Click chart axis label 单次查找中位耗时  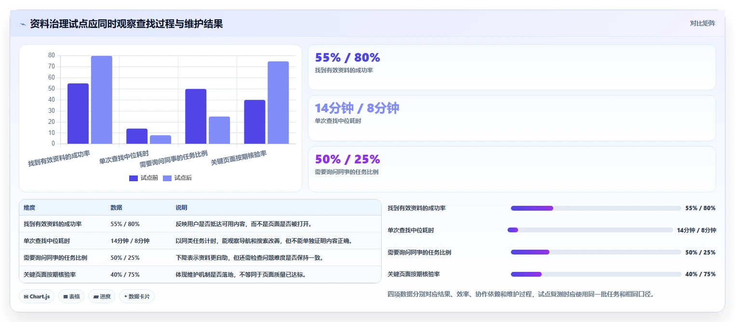(124, 157)
